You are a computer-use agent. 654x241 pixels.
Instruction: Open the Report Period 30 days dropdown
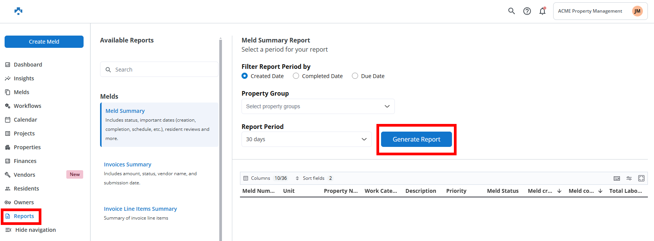coord(306,139)
